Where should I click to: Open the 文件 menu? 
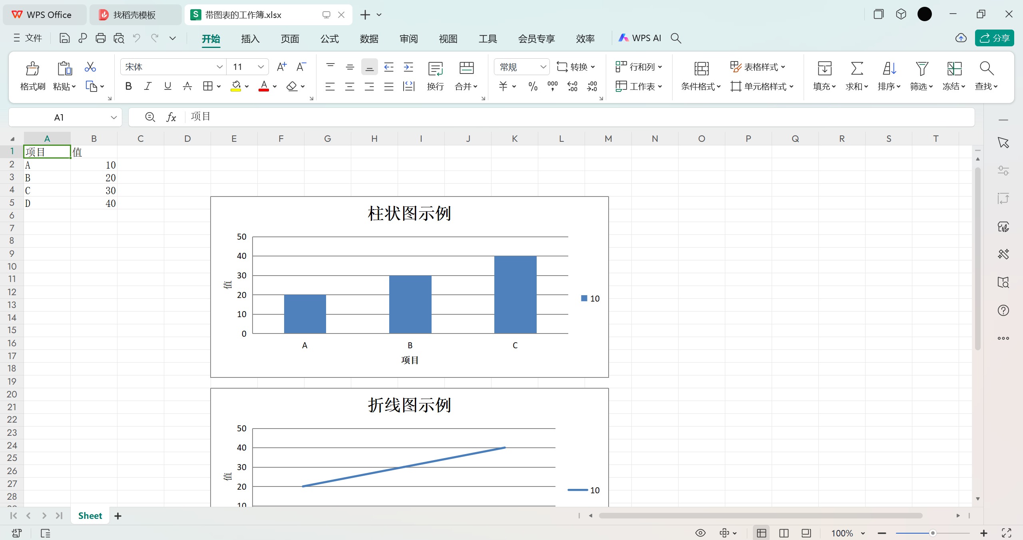pyautogui.click(x=28, y=38)
